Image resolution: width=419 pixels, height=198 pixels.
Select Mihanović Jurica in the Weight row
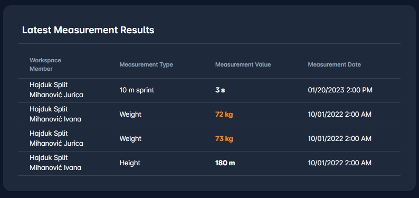pyautogui.click(x=56, y=144)
